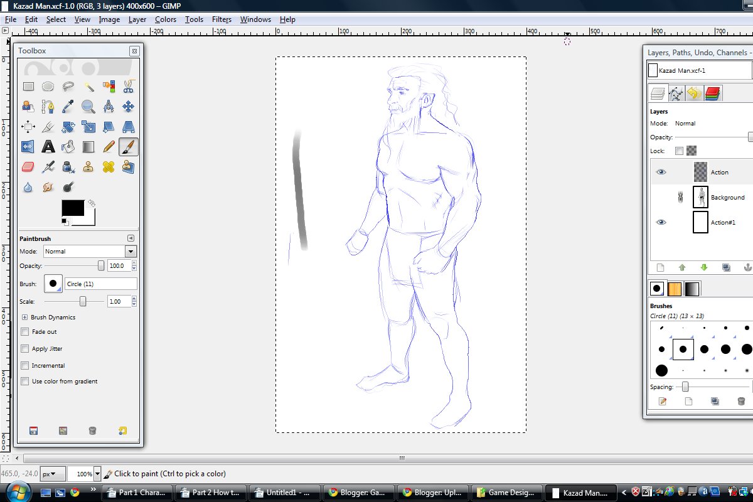Open the image menu arrow beside the ruler
This screenshot has width=753, height=502.
click(x=6, y=30)
